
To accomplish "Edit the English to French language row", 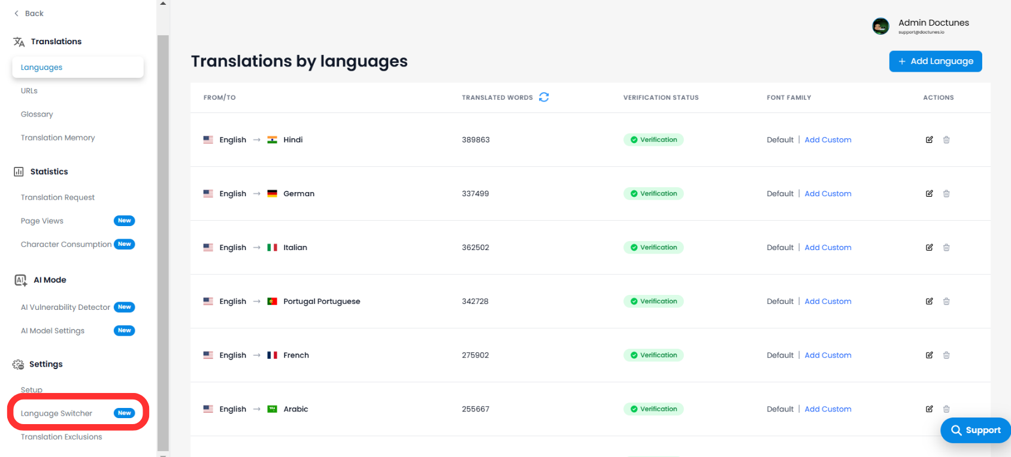I will (929, 355).
